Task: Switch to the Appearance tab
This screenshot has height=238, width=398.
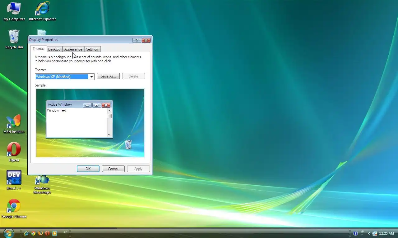Action: (x=73, y=49)
